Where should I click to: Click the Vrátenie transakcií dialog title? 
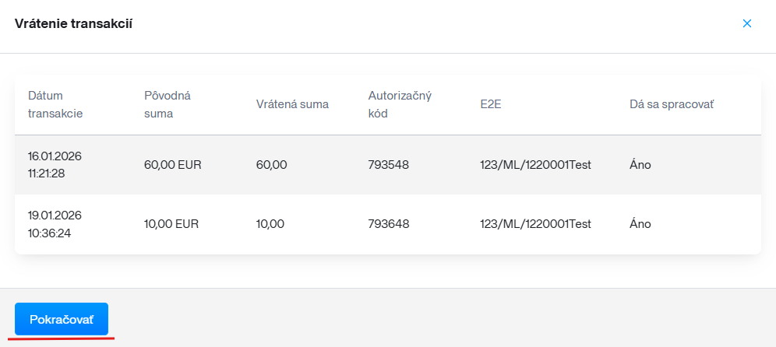tap(73, 24)
